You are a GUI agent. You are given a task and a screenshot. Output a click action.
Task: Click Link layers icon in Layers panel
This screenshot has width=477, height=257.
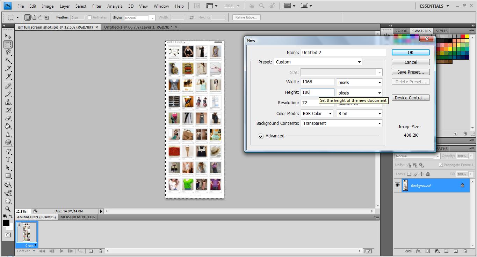408,251
